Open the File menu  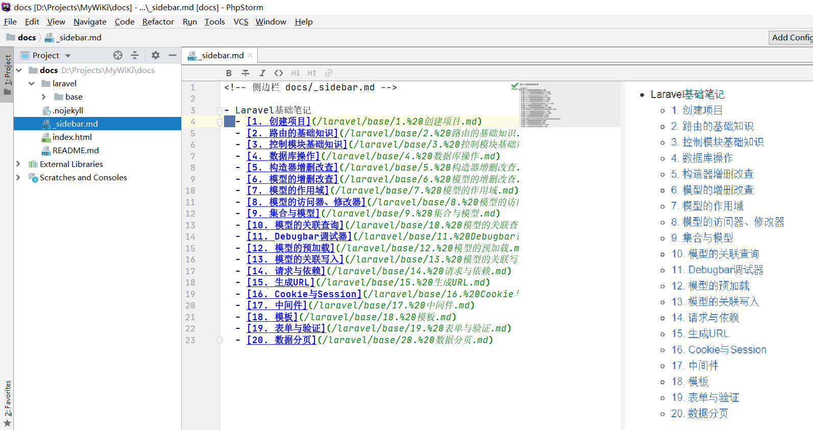(x=10, y=21)
